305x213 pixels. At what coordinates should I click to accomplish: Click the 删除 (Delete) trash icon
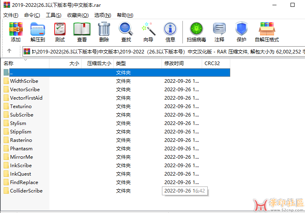click(104, 29)
